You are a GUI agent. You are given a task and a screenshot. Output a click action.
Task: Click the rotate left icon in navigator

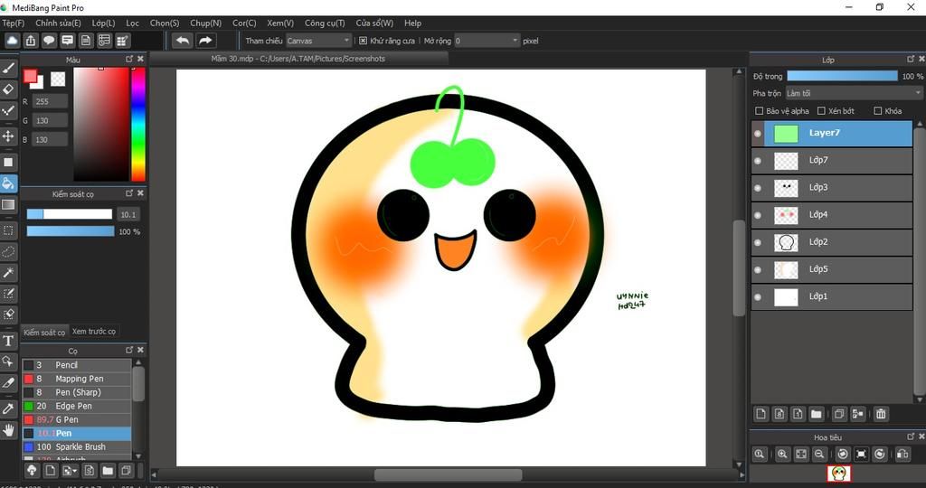coord(843,454)
